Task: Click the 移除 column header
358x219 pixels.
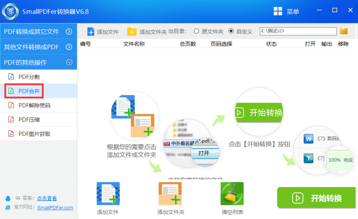Action: (343, 44)
